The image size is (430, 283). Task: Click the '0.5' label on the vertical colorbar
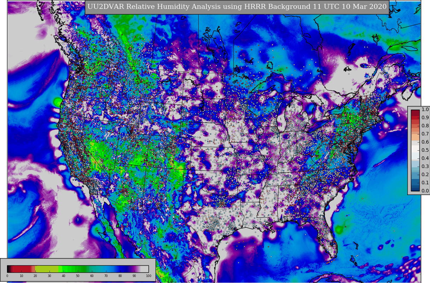click(x=425, y=150)
